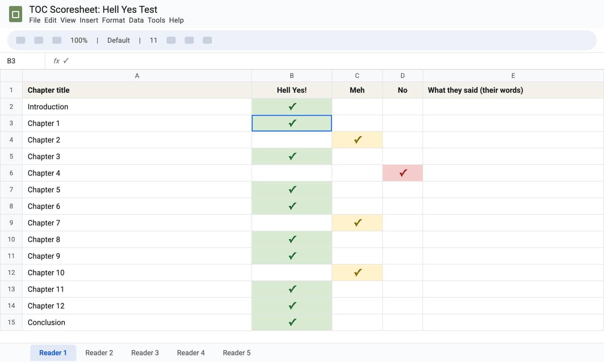Open the font size 11 selector
604x362 pixels.
pyautogui.click(x=154, y=40)
